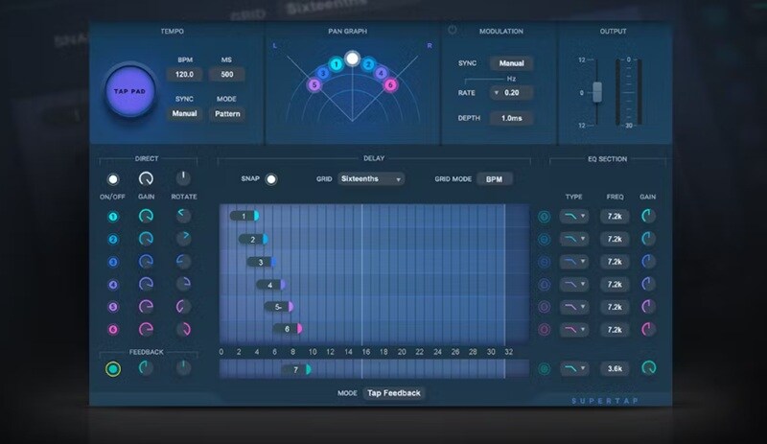
Task: Select feedback tap 7 marker
Action: tap(296, 369)
